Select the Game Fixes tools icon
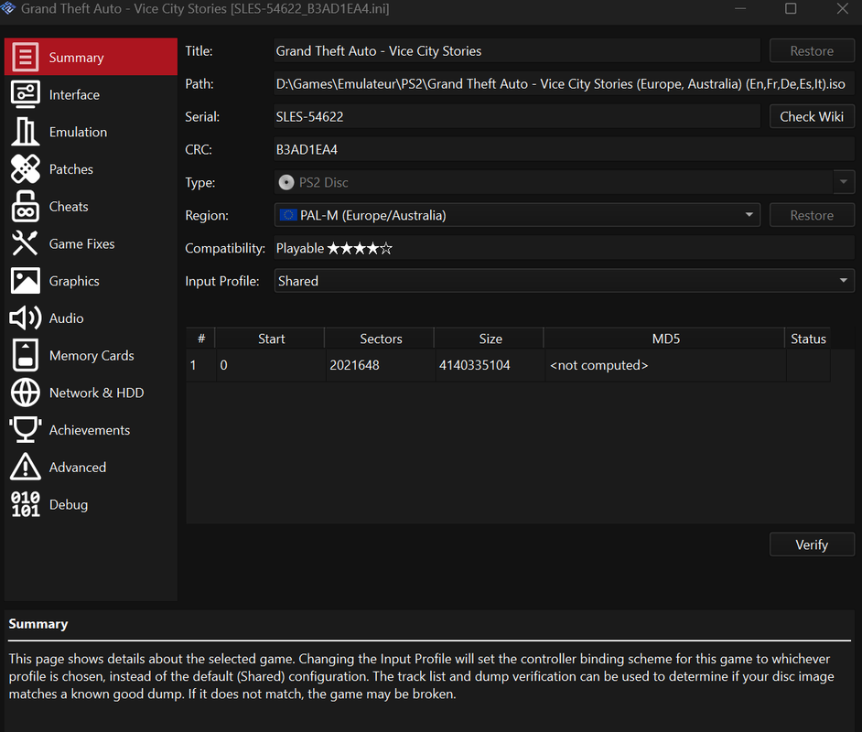This screenshot has height=732, width=862. click(x=26, y=243)
